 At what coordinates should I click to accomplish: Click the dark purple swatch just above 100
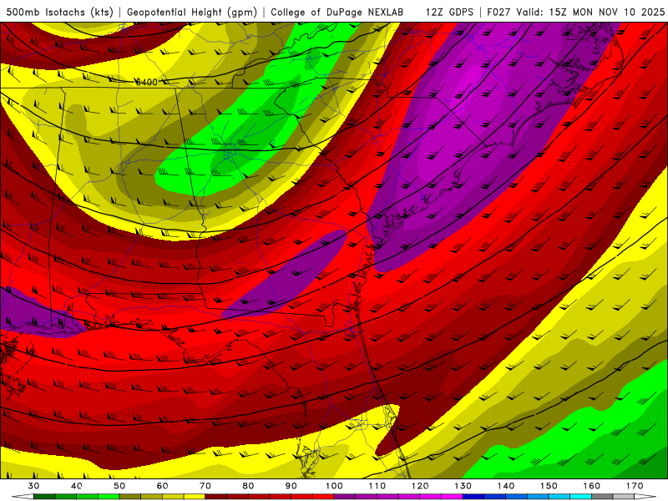tap(345, 496)
